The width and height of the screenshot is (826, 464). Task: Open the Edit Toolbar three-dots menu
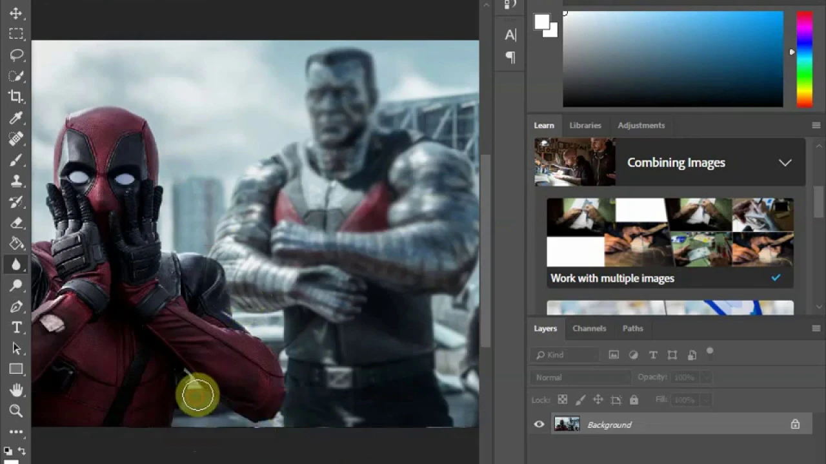(16, 432)
